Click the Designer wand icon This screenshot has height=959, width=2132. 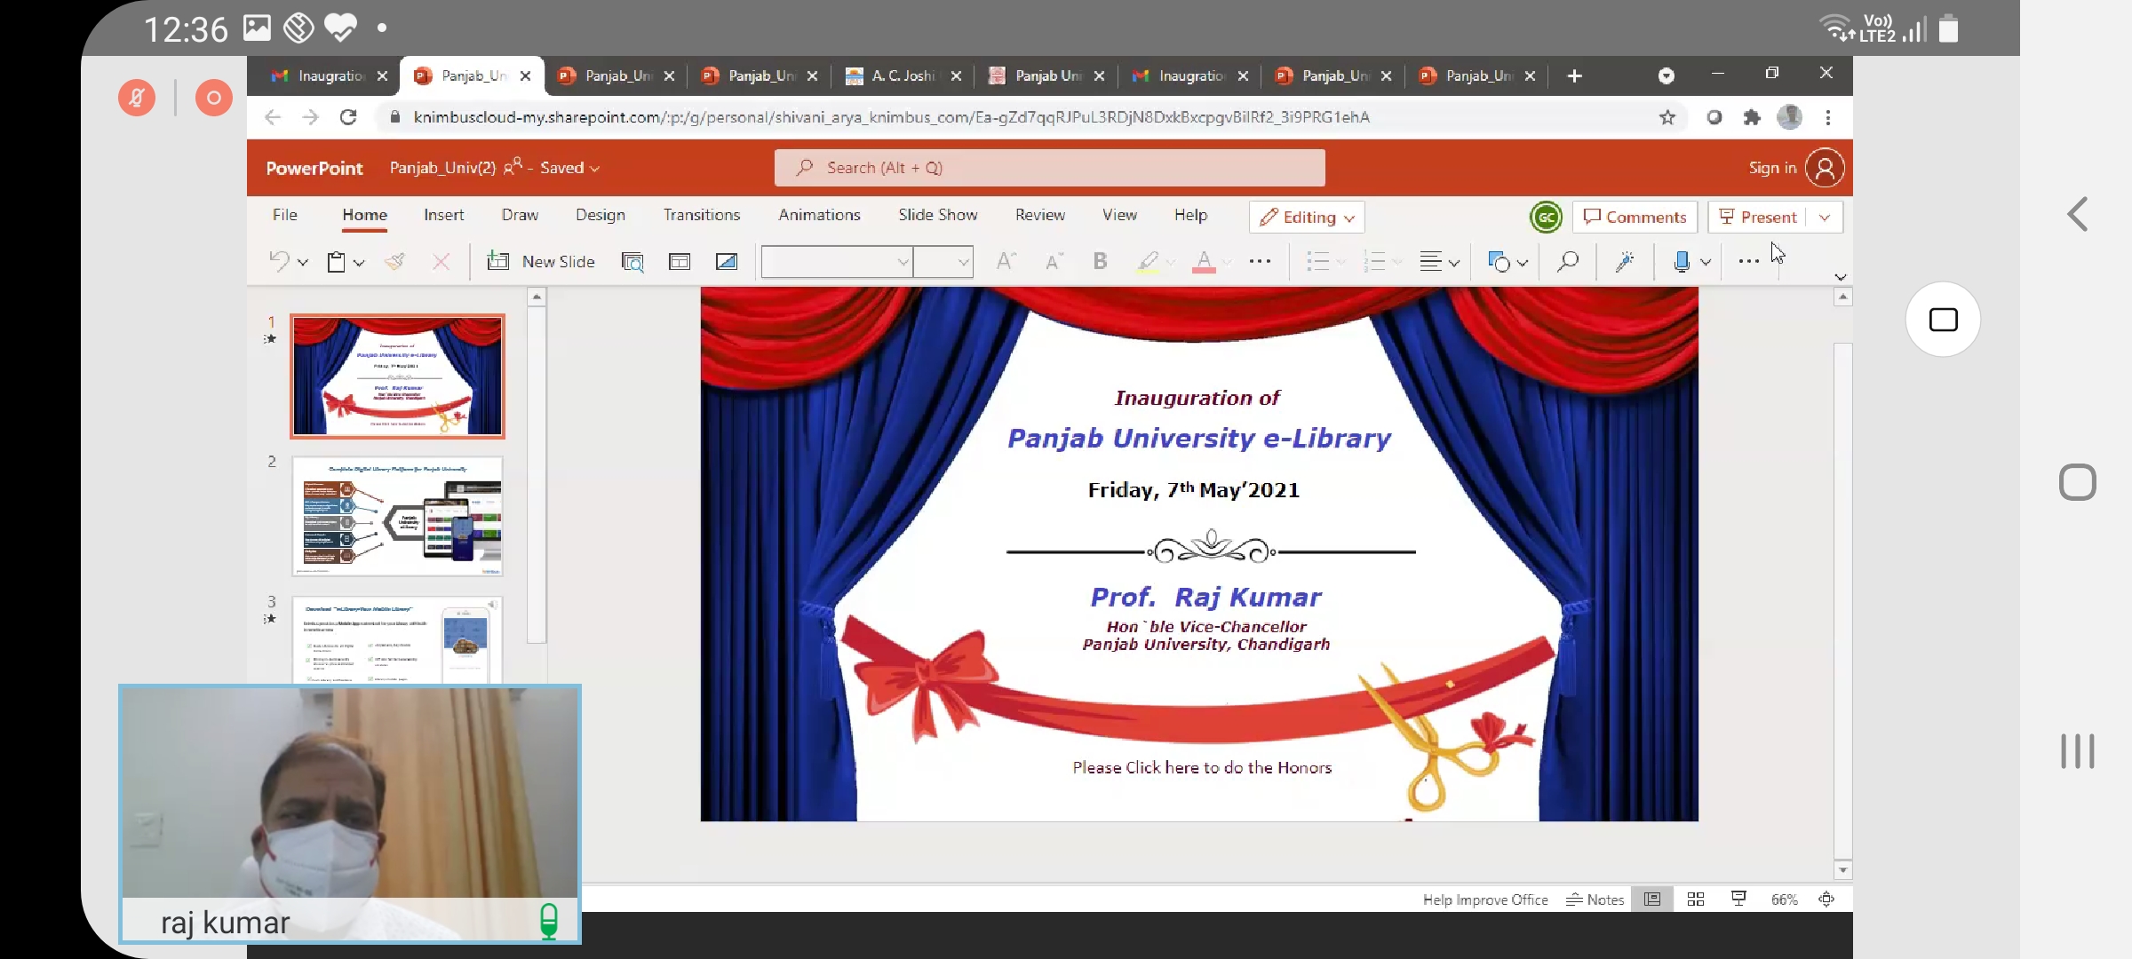[1625, 261]
